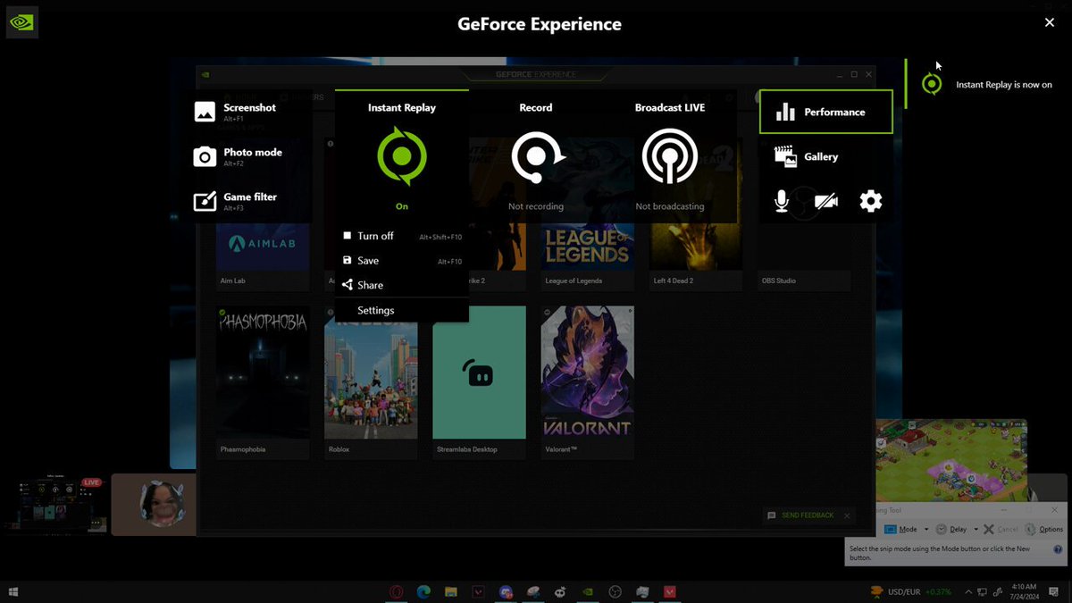This screenshot has width=1072, height=603.
Task: Open Opera browser from taskbar
Action: pyautogui.click(x=397, y=591)
